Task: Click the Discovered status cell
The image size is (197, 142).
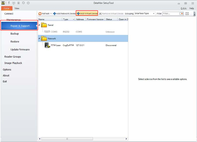Action: point(111,45)
